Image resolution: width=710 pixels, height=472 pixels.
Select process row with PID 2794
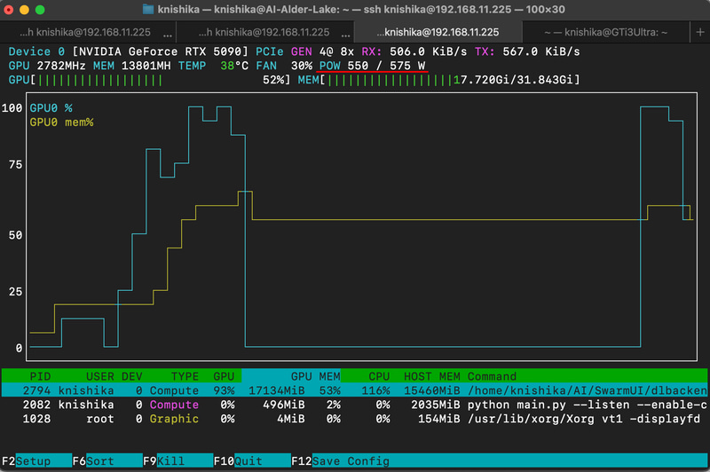tap(354, 390)
